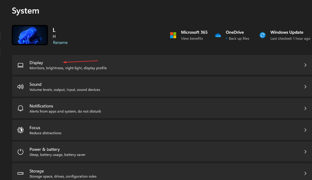This screenshot has height=180, width=312.
Task: Click the Notifications bell icon
Action: click(x=20, y=108)
